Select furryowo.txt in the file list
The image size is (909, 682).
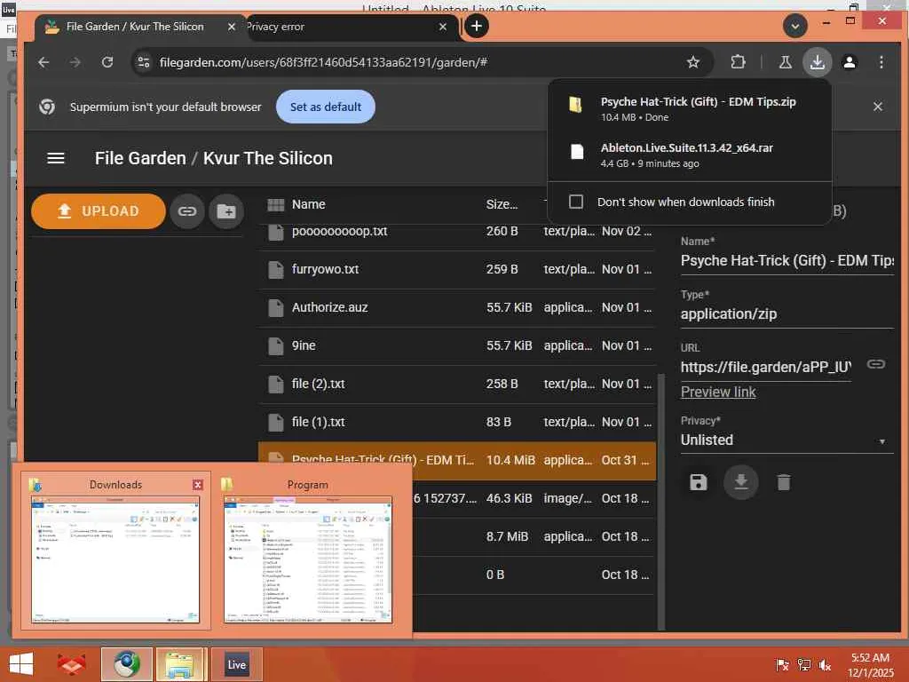[x=457, y=269]
